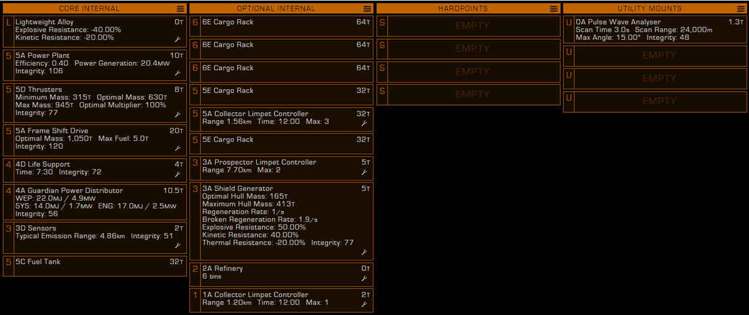The height and width of the screenshot is (315, 749).
Task: Click size 3 slot label beside Shield Generator
Action: (195, 189)
